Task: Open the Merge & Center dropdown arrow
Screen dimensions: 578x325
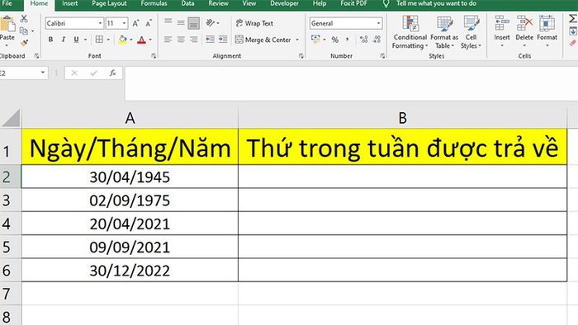Action: tap(297, 40)
